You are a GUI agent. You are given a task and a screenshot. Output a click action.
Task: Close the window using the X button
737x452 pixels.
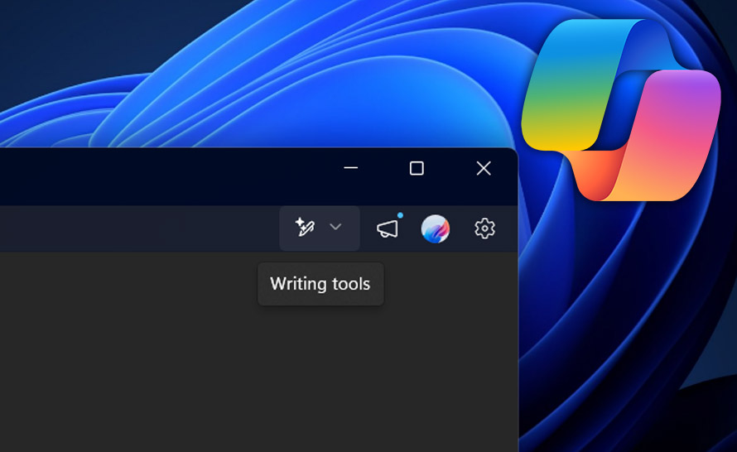click(x=484, y=168)
